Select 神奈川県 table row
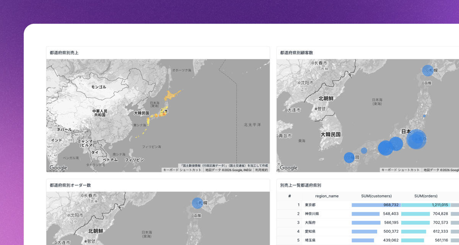Screen dimensions: 459x245 [x=368, y=214]
